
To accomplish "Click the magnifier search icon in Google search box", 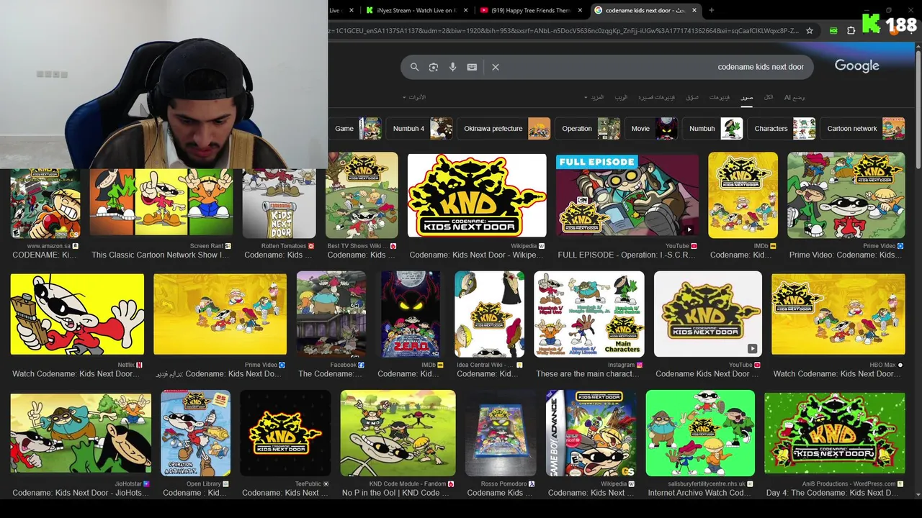I will [414, 67].
